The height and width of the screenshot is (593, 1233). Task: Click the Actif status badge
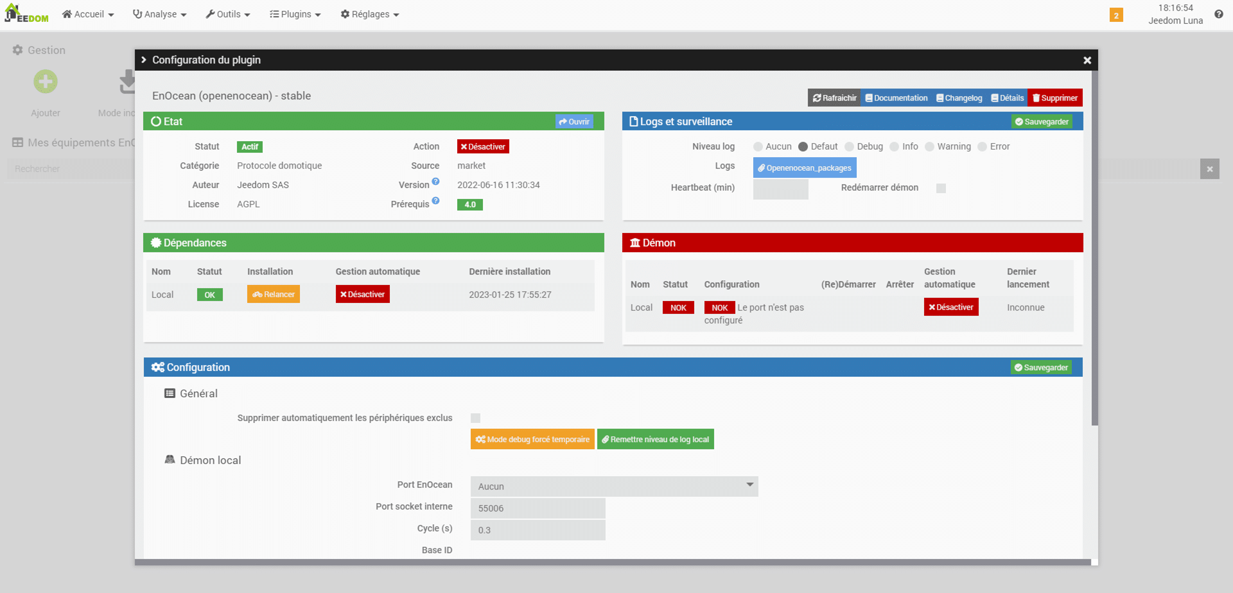coord(250,147)
